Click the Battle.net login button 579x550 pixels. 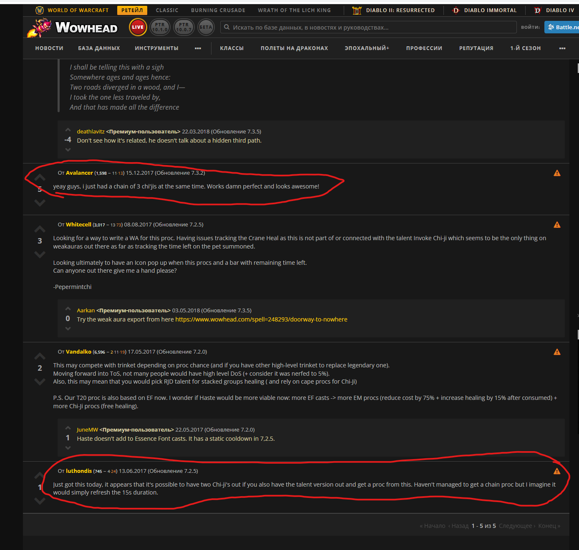pyautogui.click(x=563, y=27)
